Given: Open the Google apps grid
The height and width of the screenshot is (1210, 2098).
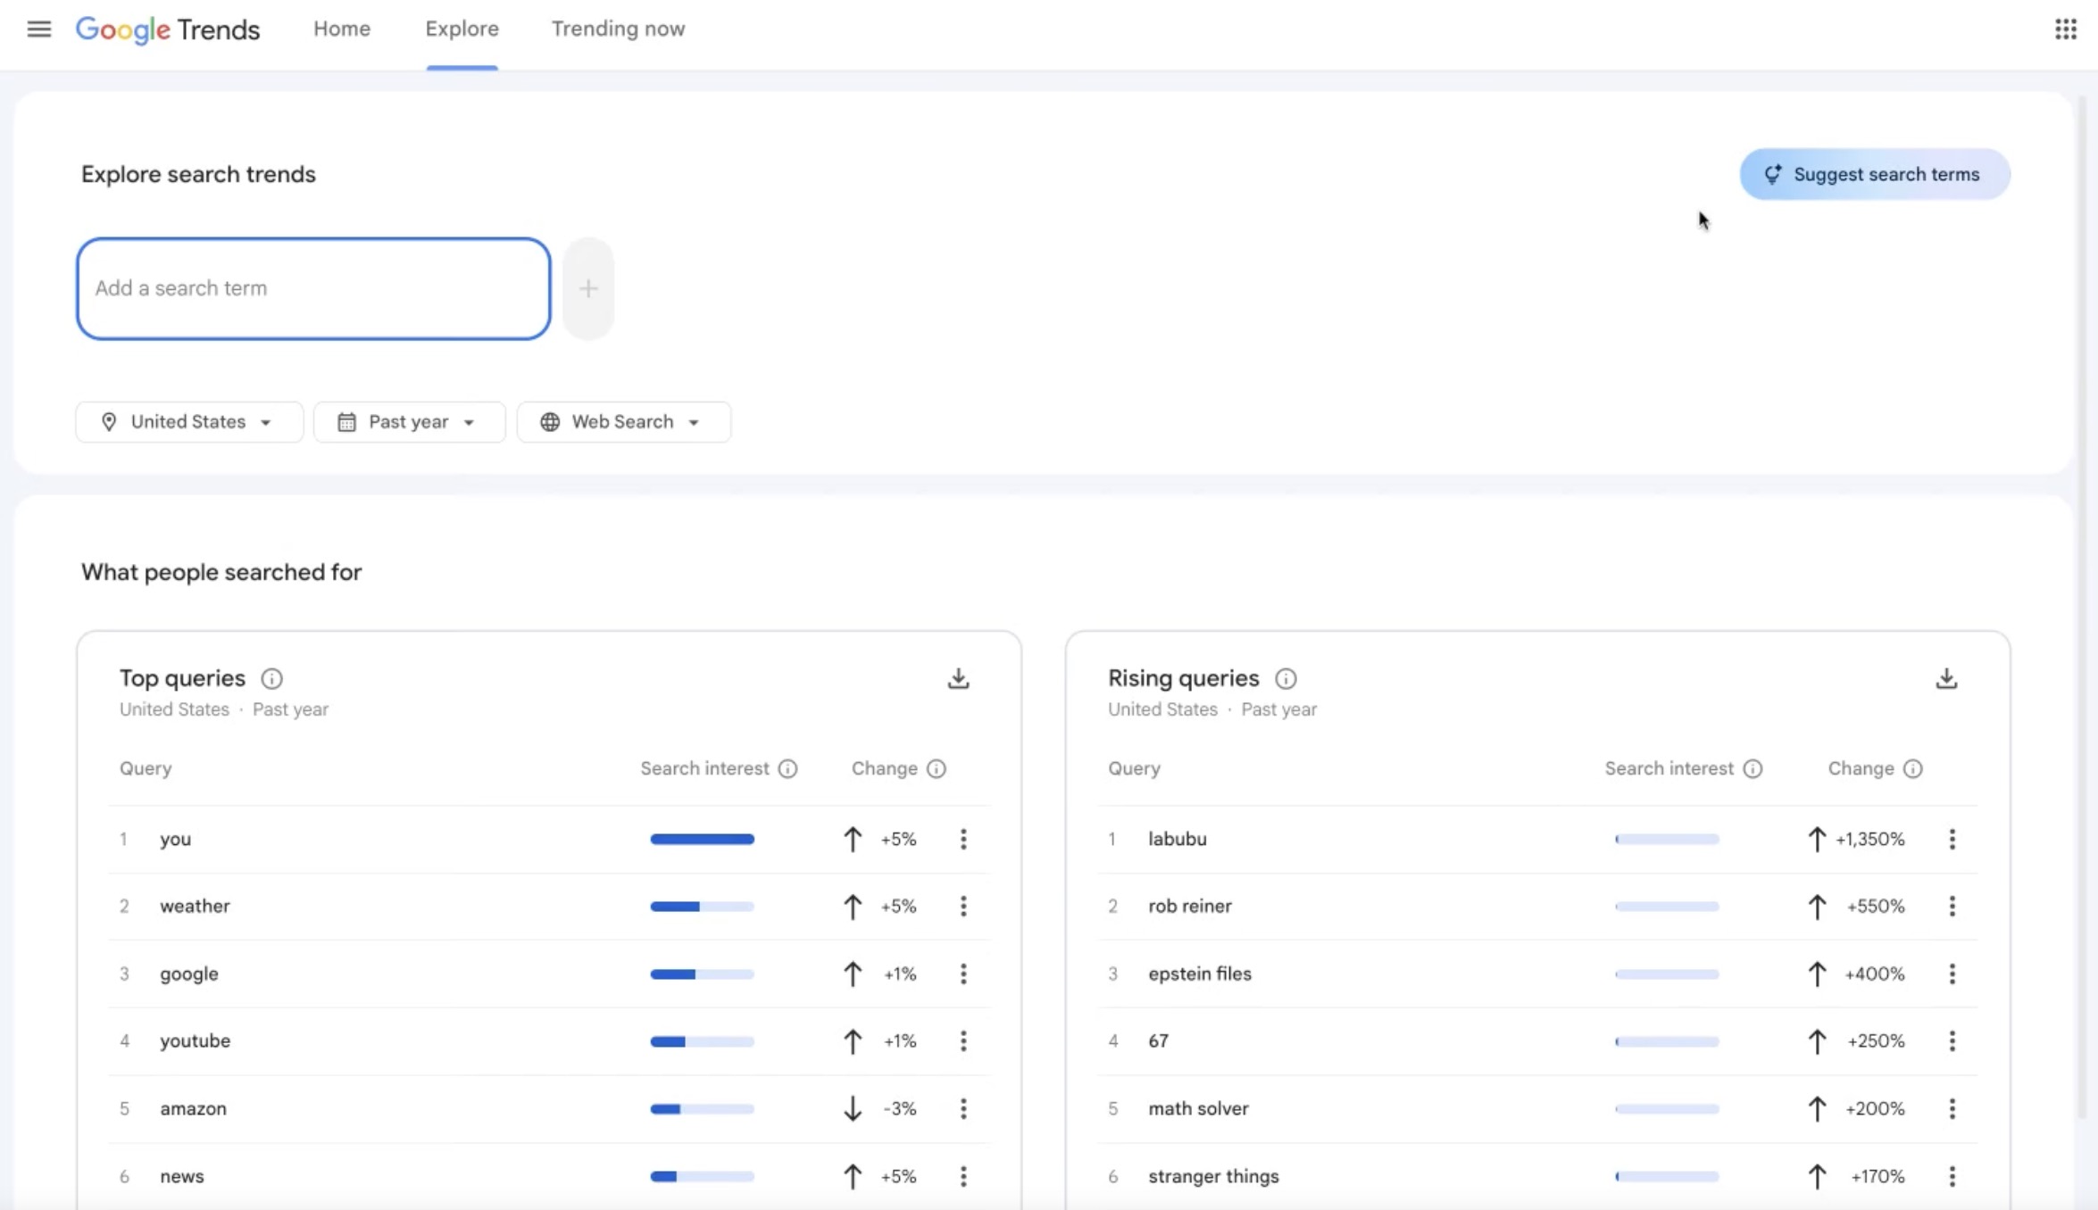Looking at the screenshot, I should point(2065,29).
